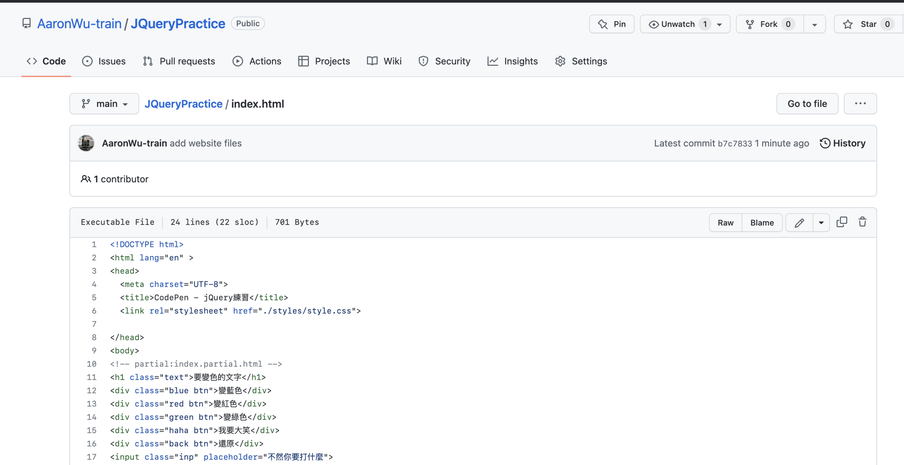The height and width of the screenshot is (465, 904).
Task: Open the Issues tab
Action: pyautogui.click(x=104, y=61)
